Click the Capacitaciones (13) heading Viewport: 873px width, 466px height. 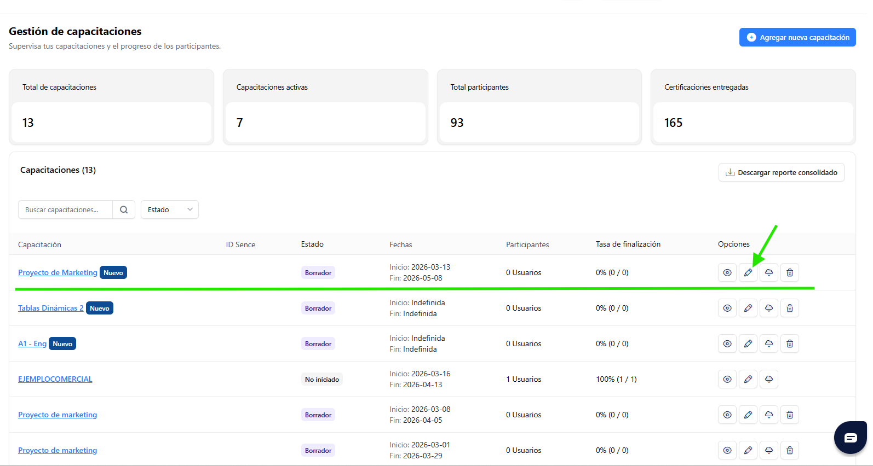[58, 170]
